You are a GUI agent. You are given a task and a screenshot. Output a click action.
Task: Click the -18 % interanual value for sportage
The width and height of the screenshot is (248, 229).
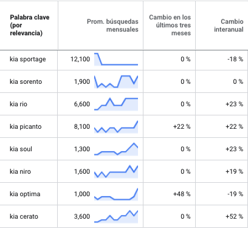235,59
